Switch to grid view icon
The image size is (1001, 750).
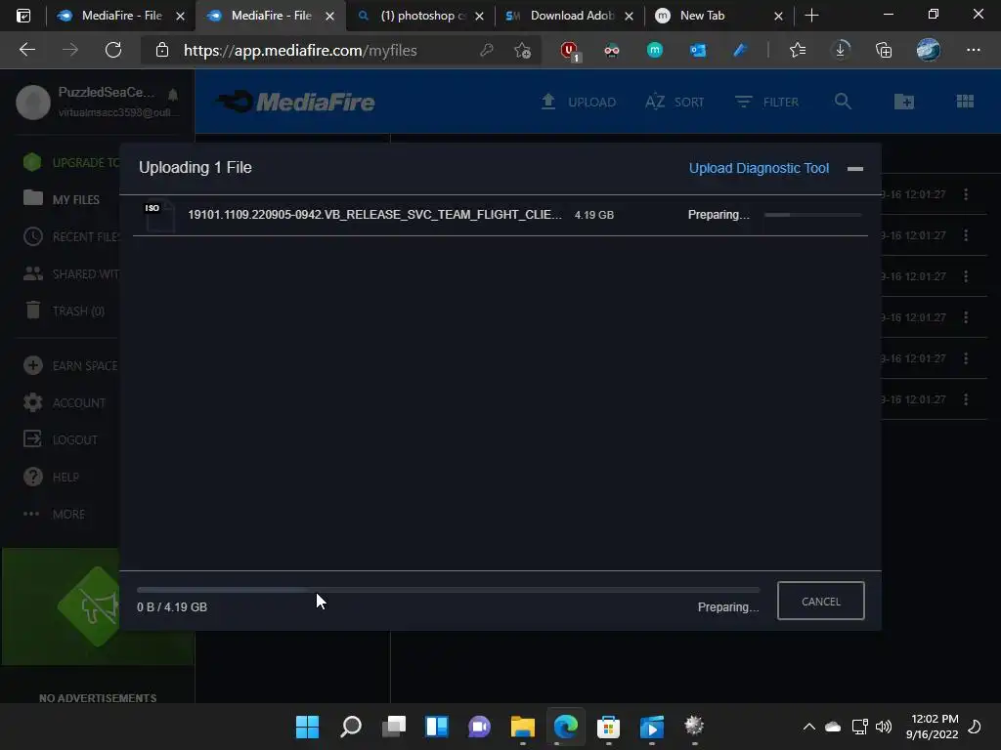pyautogui.click(x=965, y=102)
